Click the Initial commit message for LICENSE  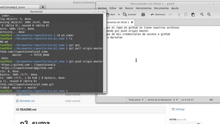click(x=73, y=95)
